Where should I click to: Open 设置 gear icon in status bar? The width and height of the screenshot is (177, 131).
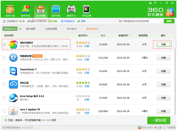pyautogui.click(x=155, y=128)
